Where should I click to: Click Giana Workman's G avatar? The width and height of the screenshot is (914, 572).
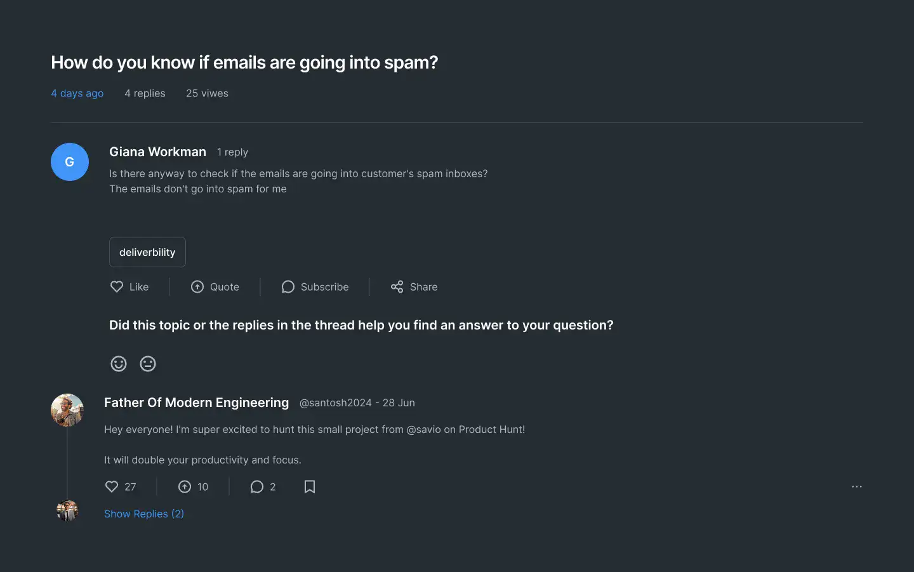(x=70, y=162)
